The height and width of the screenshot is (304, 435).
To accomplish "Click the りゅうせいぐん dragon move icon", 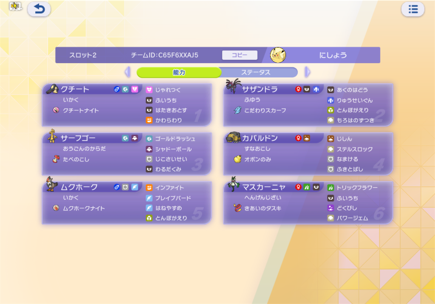I will tap(330, 100).
